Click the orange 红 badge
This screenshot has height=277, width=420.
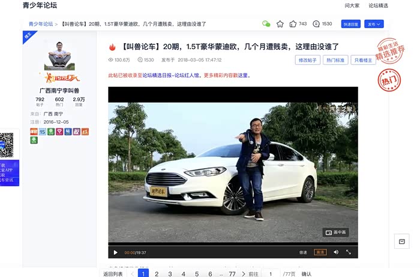tap(85, 132)
